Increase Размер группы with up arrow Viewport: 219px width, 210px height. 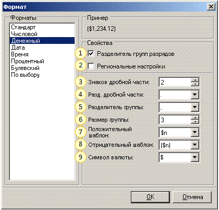tap(195, 118)
